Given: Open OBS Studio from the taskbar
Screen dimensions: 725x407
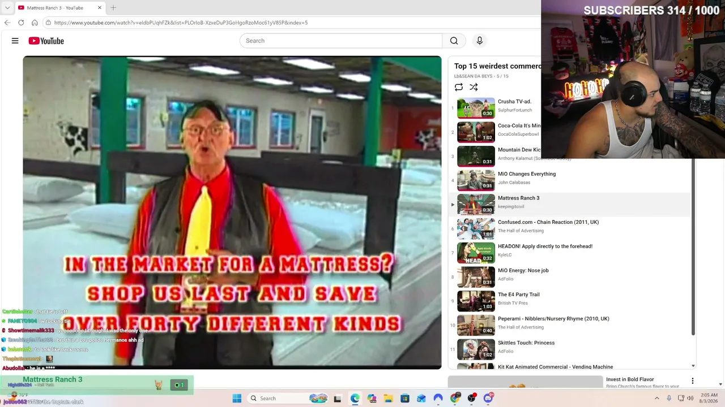Looking at the screenshot, I should tap(472, 399).
